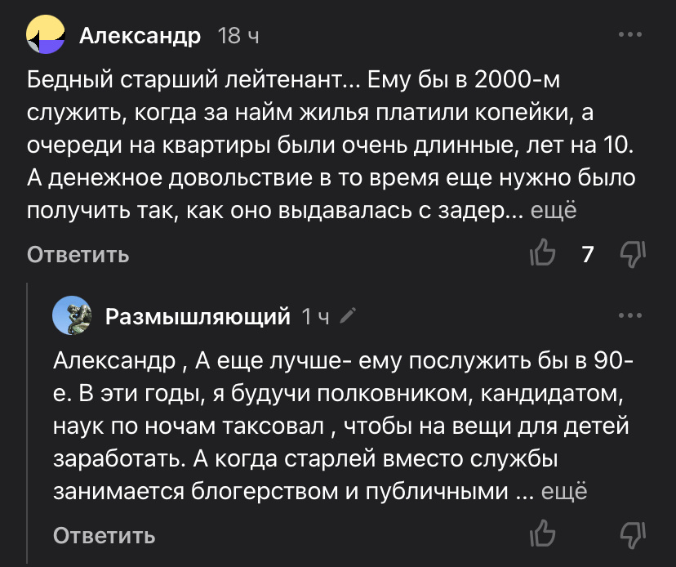Viewport: 676px width, 567px height.
Task: Click Александр's round profile avatar
Action: pyautogui.click(x=45, y=34)
